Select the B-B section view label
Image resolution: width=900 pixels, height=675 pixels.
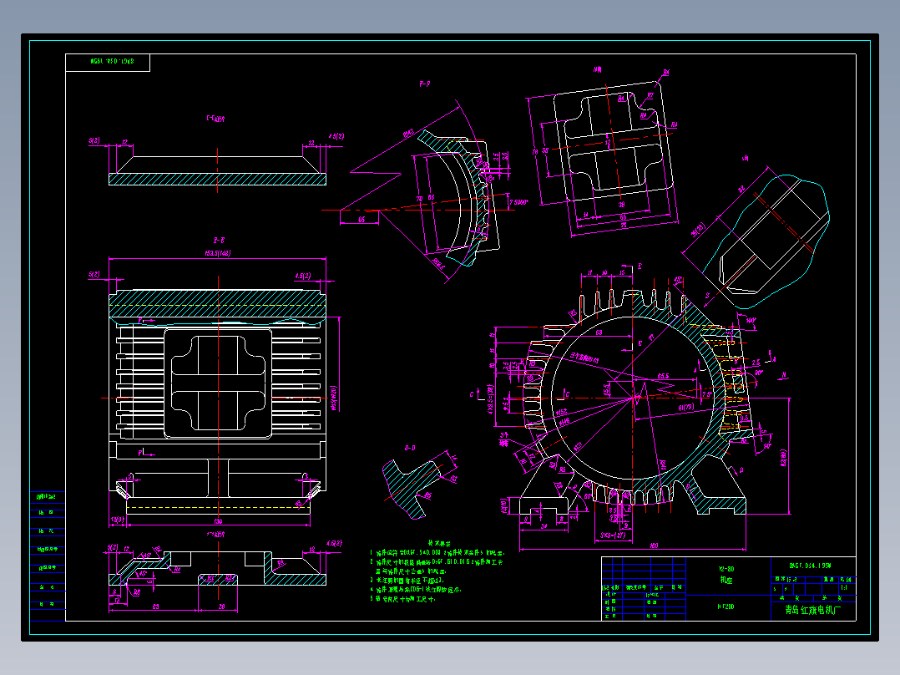(x=219, y=240)
